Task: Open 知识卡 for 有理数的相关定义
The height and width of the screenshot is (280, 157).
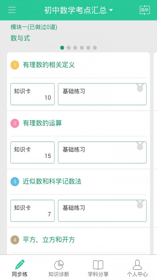Action: (32, 94)
